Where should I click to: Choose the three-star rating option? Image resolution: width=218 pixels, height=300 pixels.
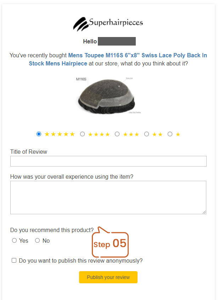point(117,134)
